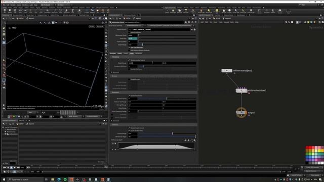Open the Layout menu in the network editor
Image resolution: width=324 pixels, height=182 pixels.
click(x=226, y=22)
